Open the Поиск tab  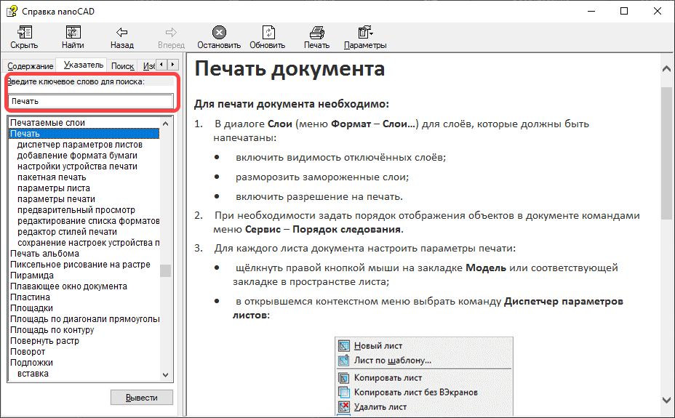pyautogui.click(x=122, y=66)
